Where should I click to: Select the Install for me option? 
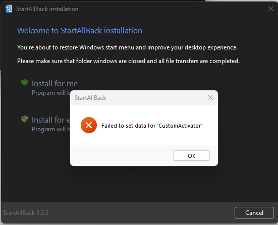pyautogui.click(x=54, y=84)
